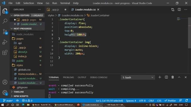Open notifications bell in status bar

(x=187, y=100)
